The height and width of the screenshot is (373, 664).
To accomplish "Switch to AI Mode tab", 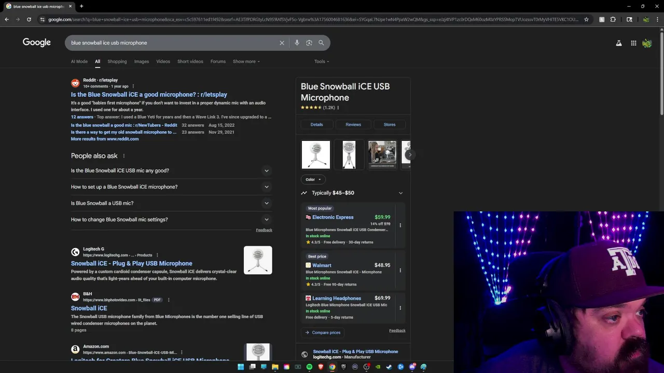I will coord(79,62).
